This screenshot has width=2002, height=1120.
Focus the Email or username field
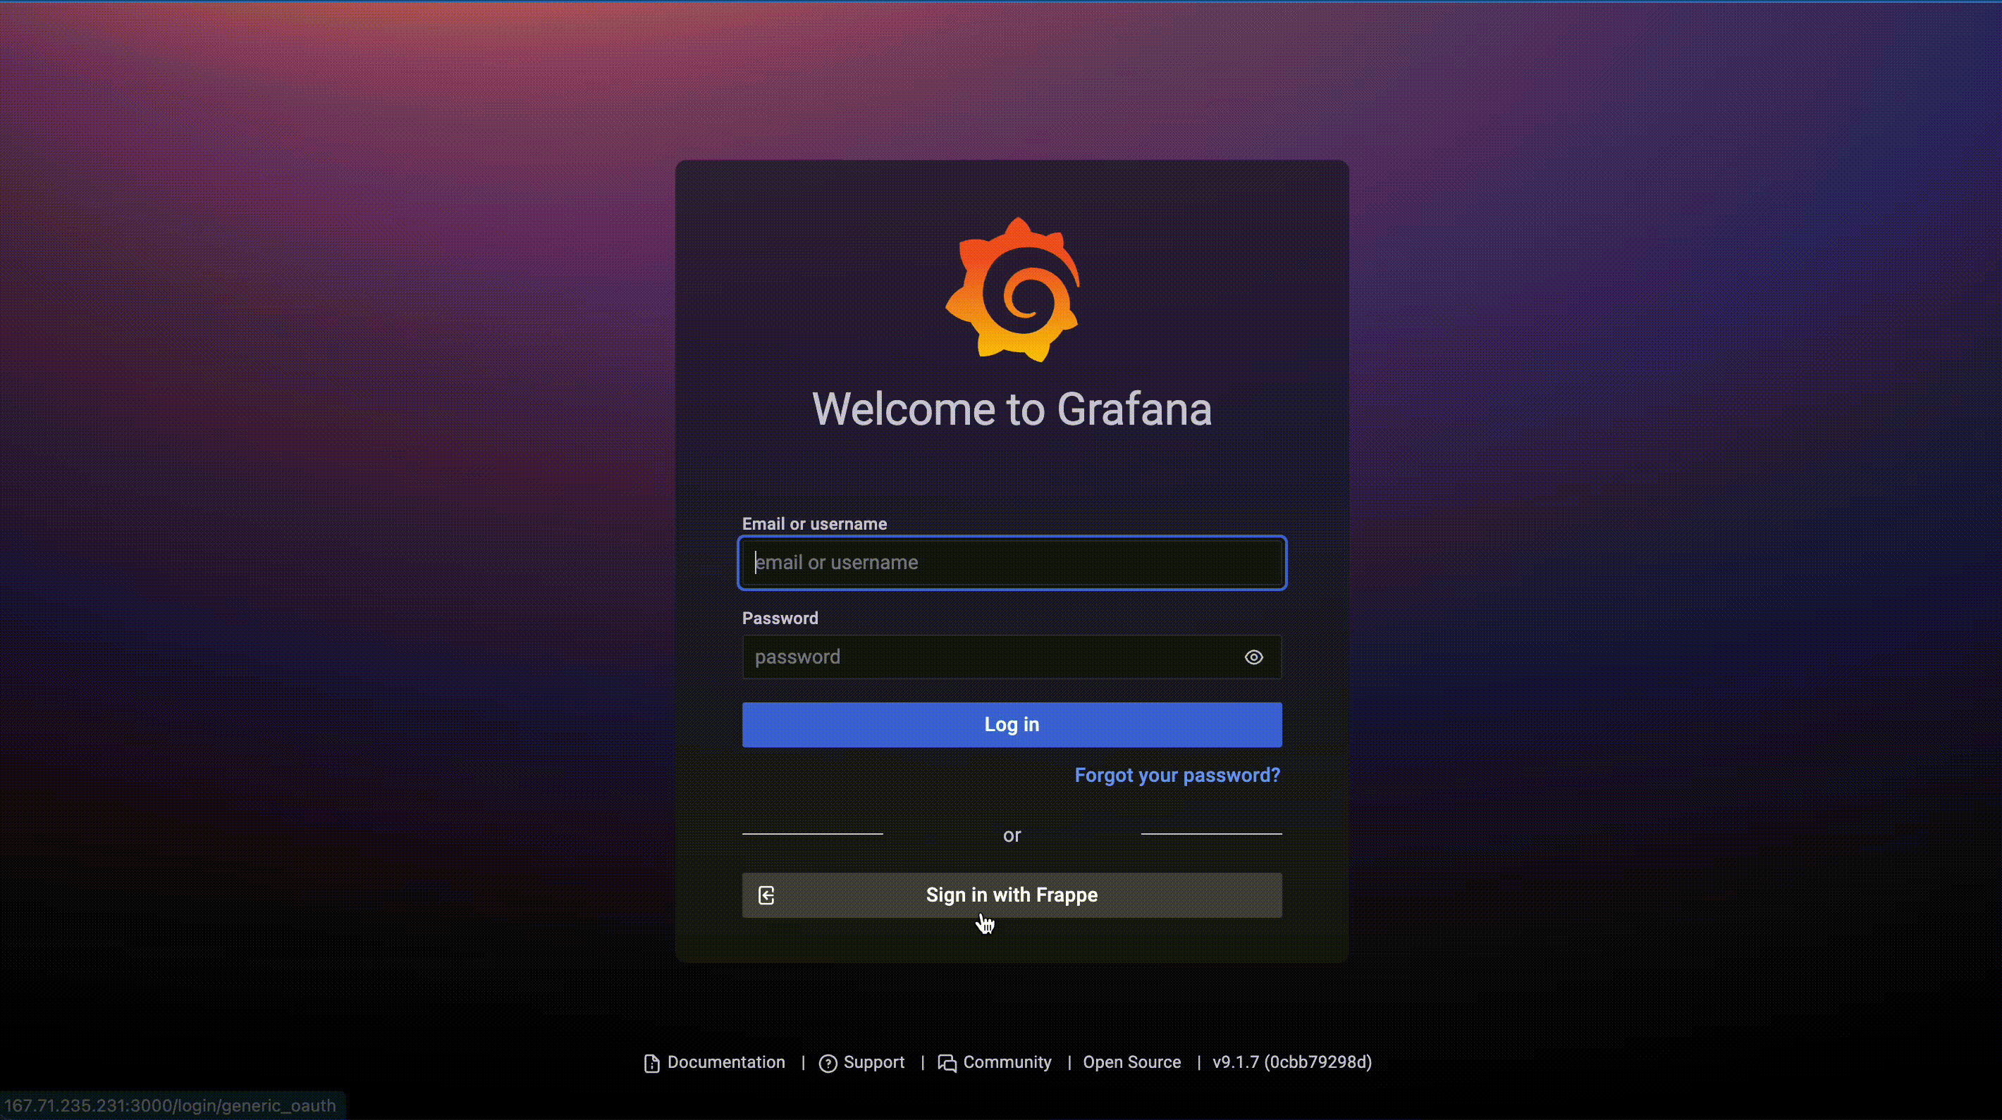[x=1012, y=562]
